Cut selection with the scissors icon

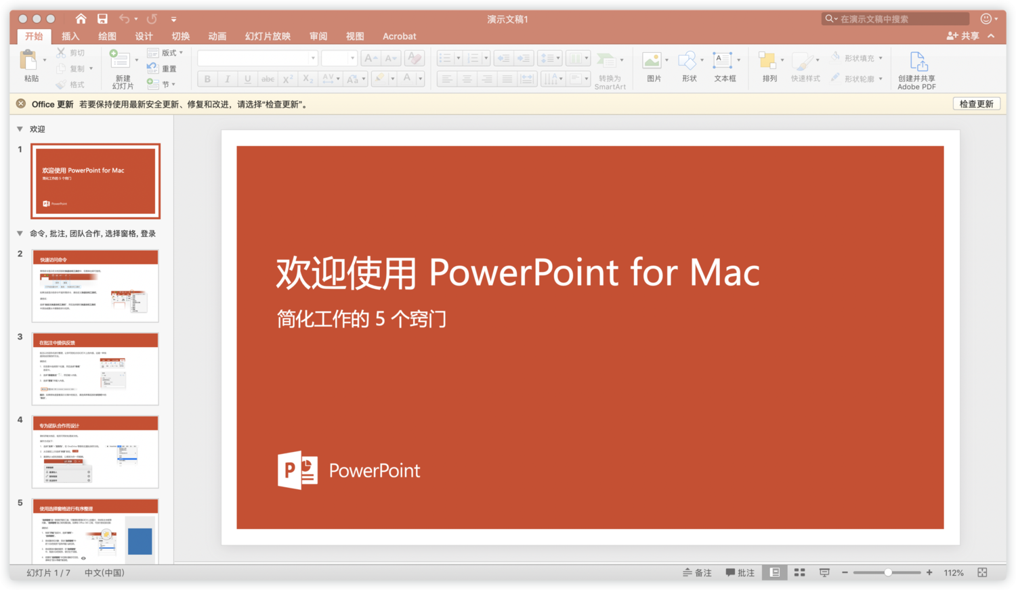(61, 52)
